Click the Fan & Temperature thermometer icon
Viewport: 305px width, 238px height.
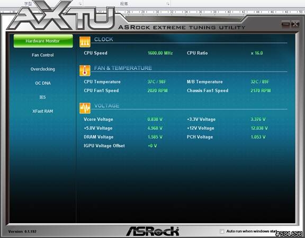point(85,70)
